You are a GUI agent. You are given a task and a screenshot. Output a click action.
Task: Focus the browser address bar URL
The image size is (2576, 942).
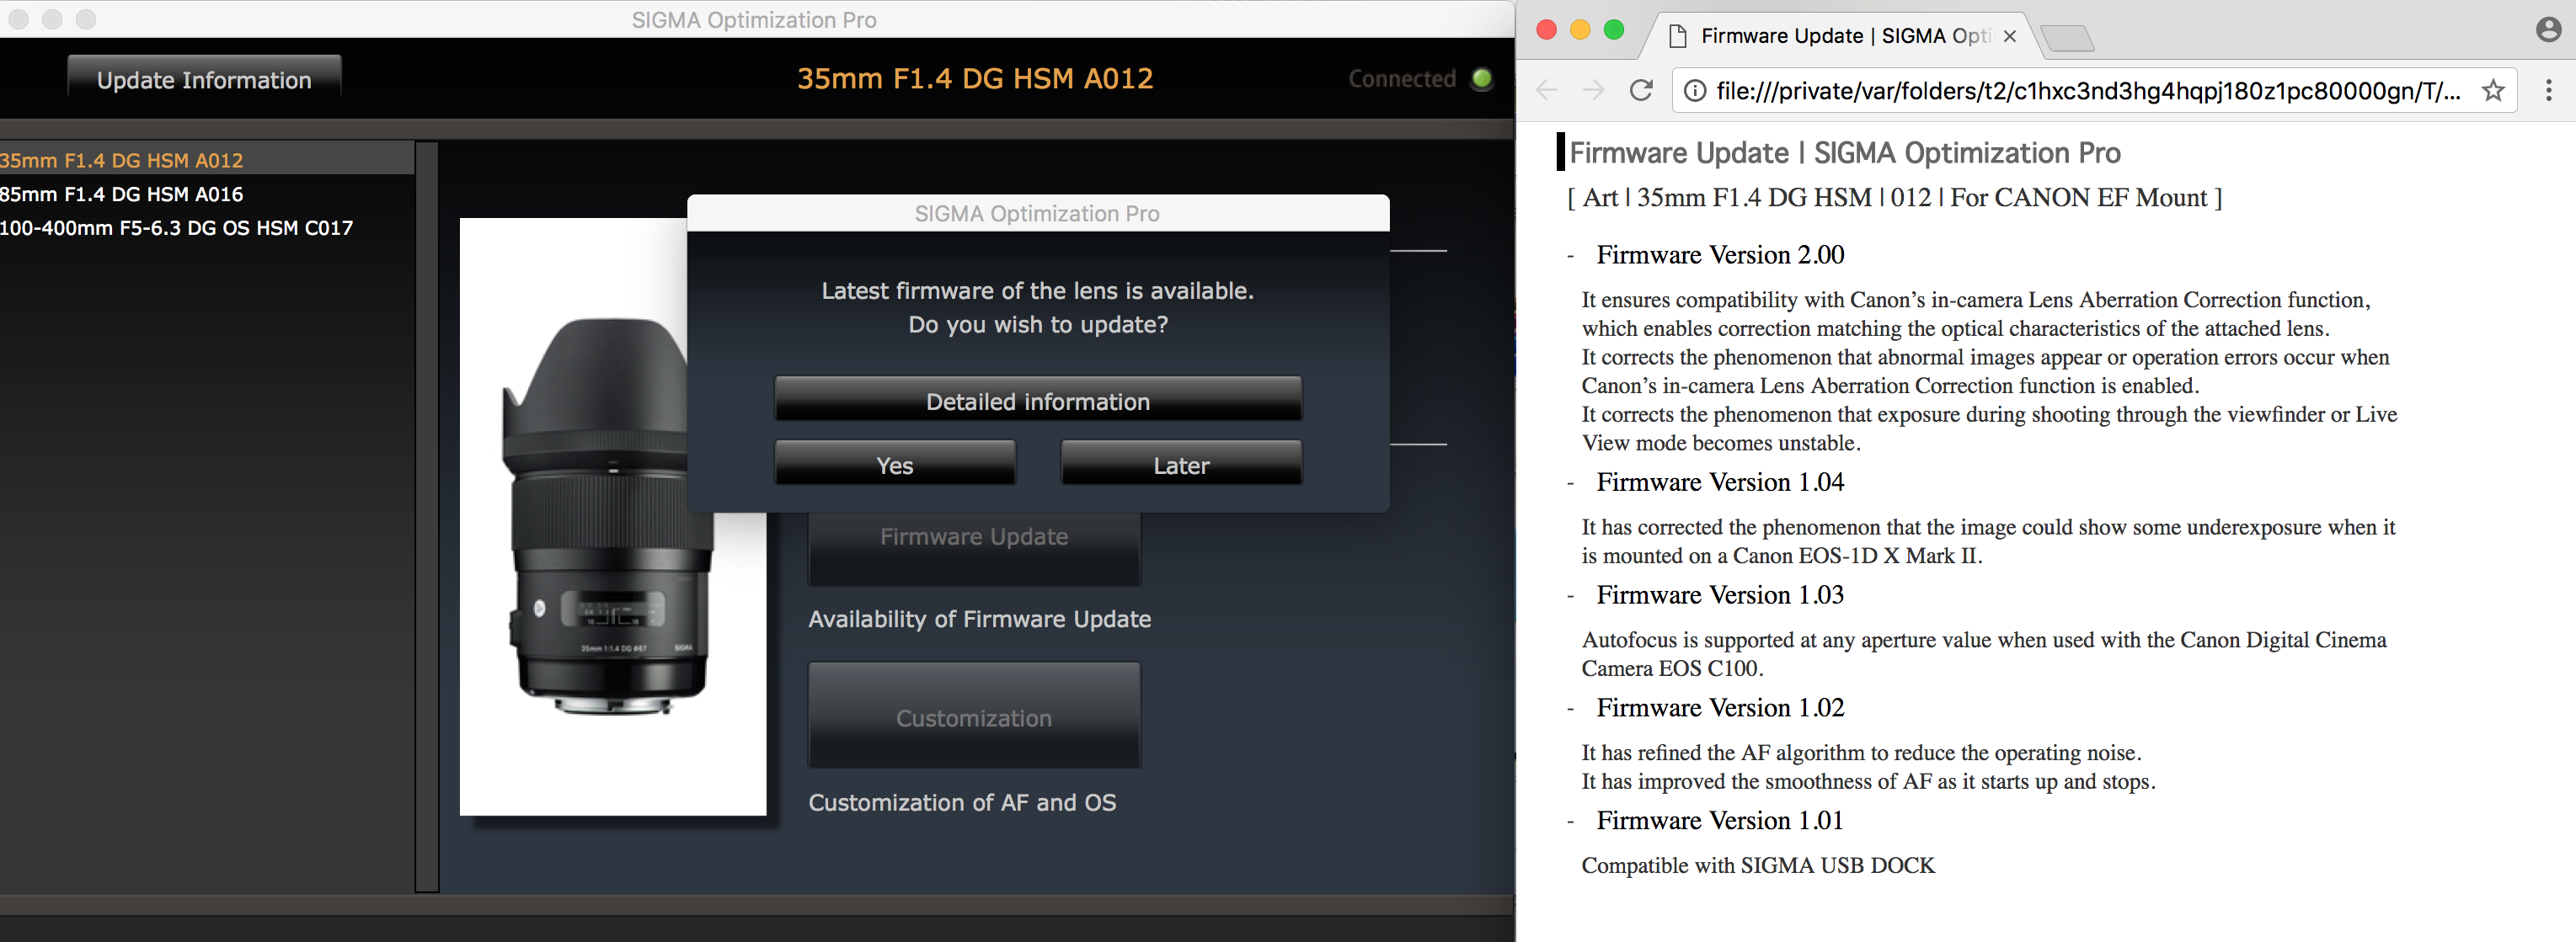tap(2088, 91)
